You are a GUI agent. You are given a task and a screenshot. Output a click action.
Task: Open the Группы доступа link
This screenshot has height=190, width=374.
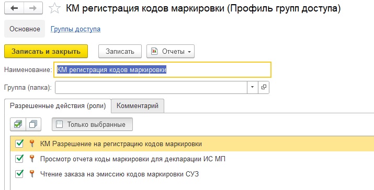pos(75,29)
